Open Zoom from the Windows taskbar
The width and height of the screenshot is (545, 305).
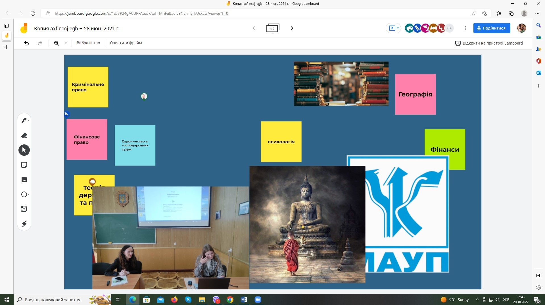point(258,300)
